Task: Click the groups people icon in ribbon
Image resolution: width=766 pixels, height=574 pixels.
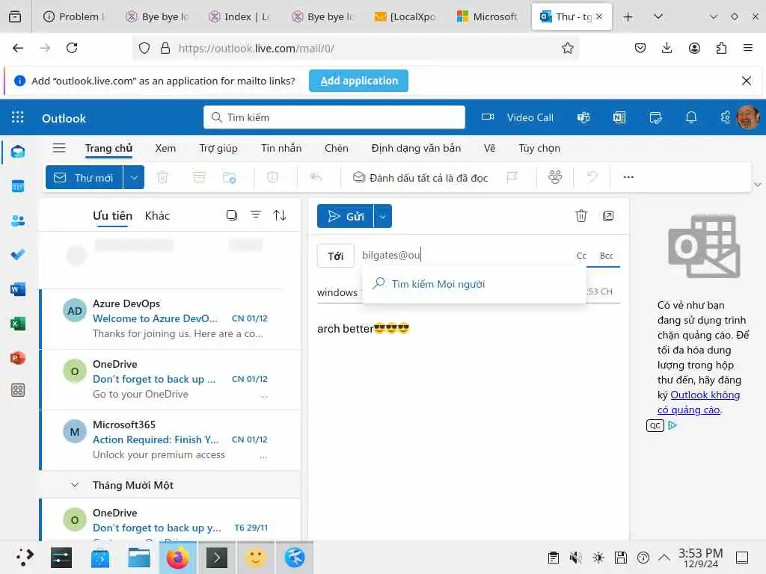Action: pos(556,177)
